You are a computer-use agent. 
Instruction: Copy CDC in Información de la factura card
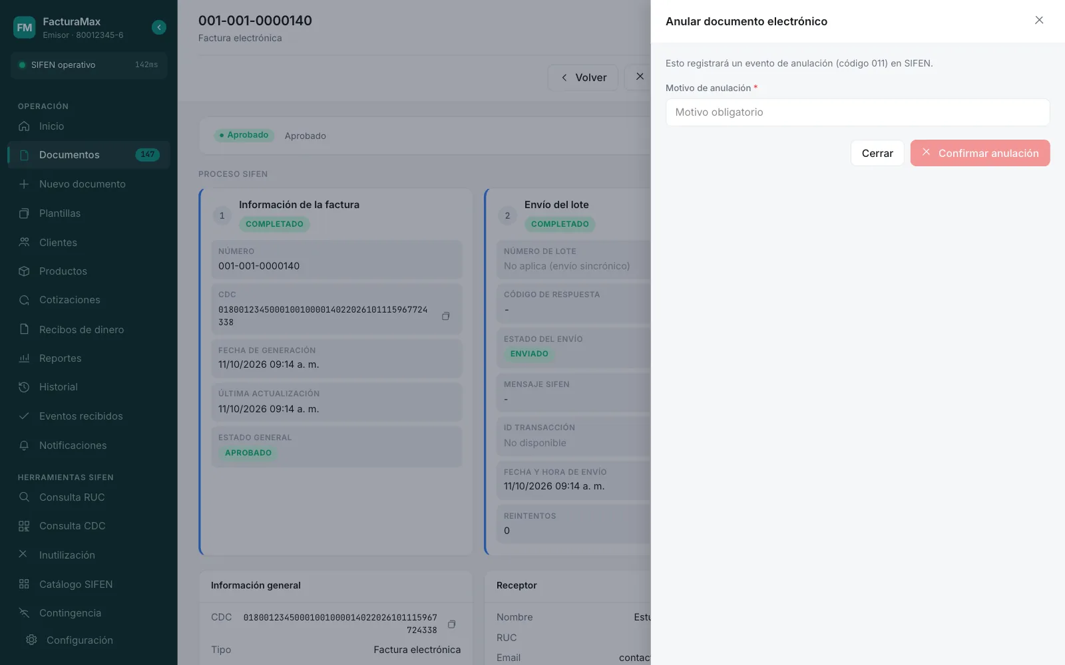pos(445,316)
